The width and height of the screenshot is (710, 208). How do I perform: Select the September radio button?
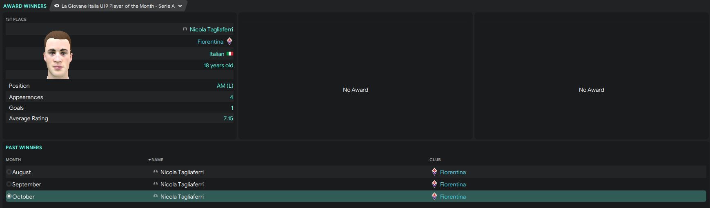pyautogui.click(x=9, y=184)
